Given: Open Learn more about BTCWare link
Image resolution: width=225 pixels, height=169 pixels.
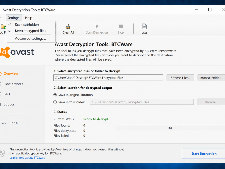Looking at the screenshot, I should 27,158.
